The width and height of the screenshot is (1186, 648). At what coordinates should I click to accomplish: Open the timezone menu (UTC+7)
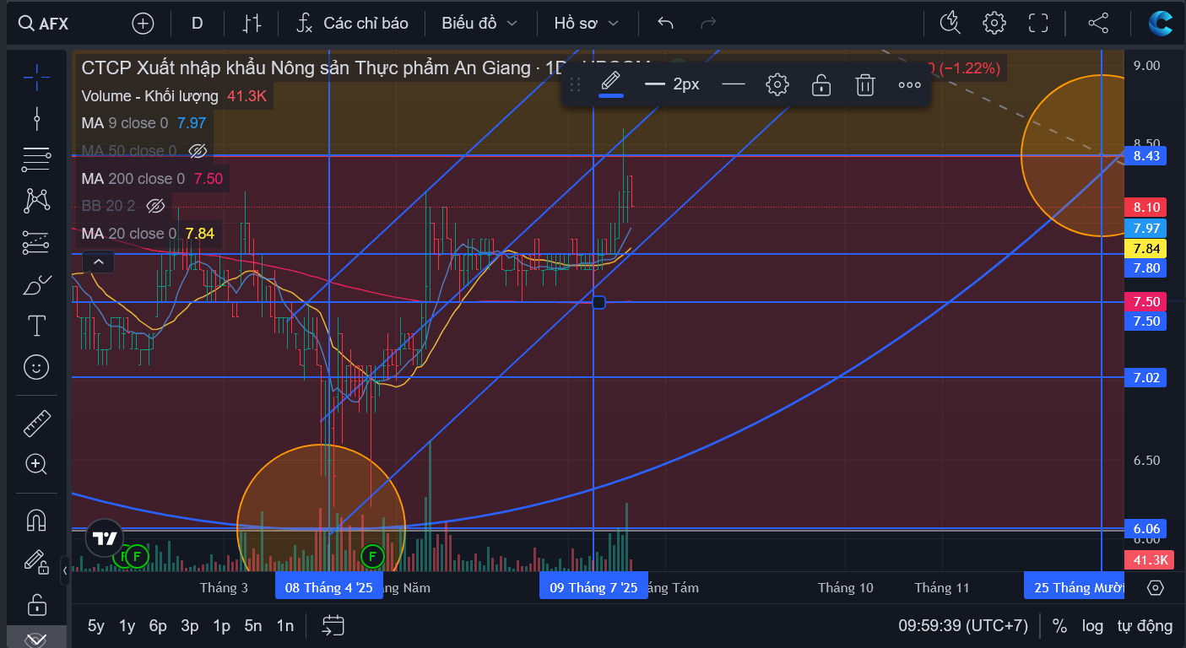click(963, 625)
